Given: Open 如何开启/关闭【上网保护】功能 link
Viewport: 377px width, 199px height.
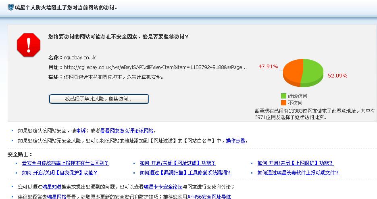Looking at the screenshot, I should coord(296,163).
